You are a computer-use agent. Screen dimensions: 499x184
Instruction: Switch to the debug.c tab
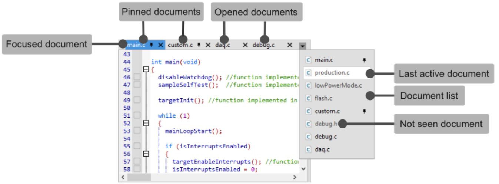264,45
